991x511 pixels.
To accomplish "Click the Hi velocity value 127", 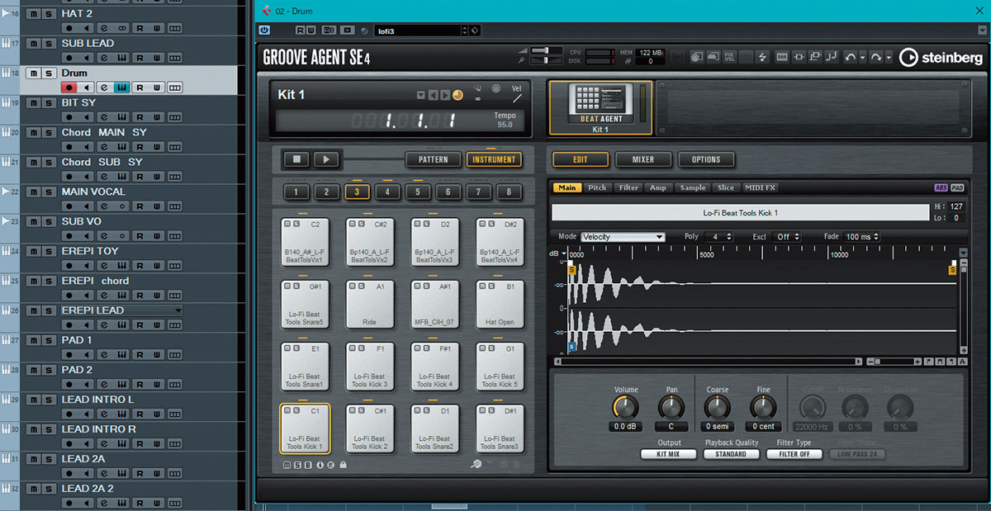I will [956, 206].
